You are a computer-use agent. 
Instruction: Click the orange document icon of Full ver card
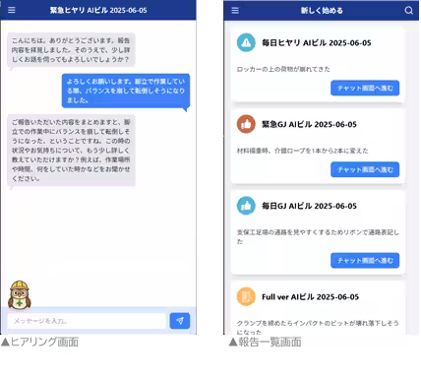coord(246,296)
